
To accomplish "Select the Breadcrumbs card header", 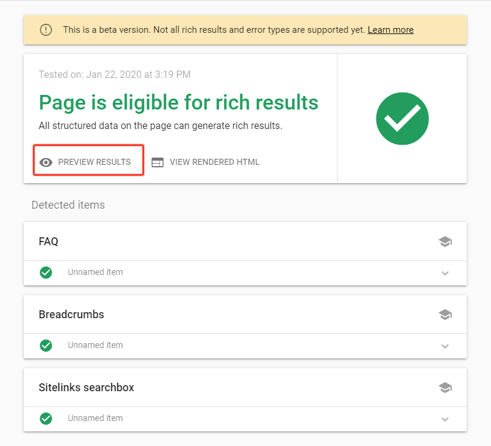I will tap(70, 314).
